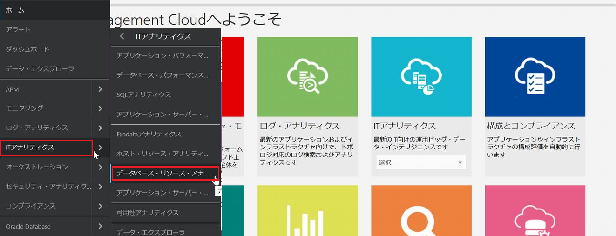Go back using the ITアナリティクス submenu arrow
The height and width of the screenshot is (236, 616).
[122, 36]
